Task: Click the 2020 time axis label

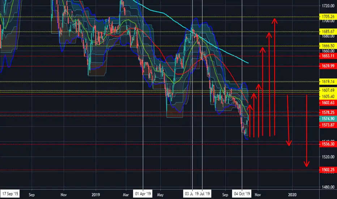Action: click(292, 195)
